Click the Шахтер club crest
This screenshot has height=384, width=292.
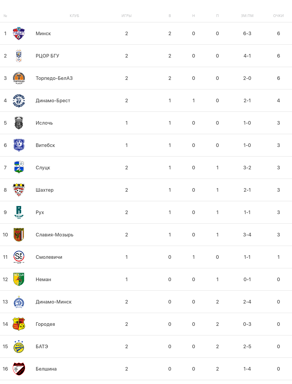[x=19, y=190]
